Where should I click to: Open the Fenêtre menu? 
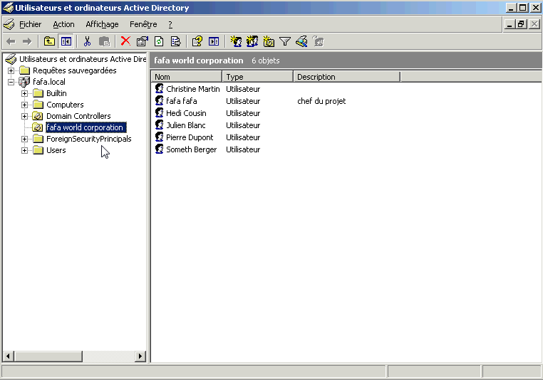pyautogui.click(x=143, y=24)
